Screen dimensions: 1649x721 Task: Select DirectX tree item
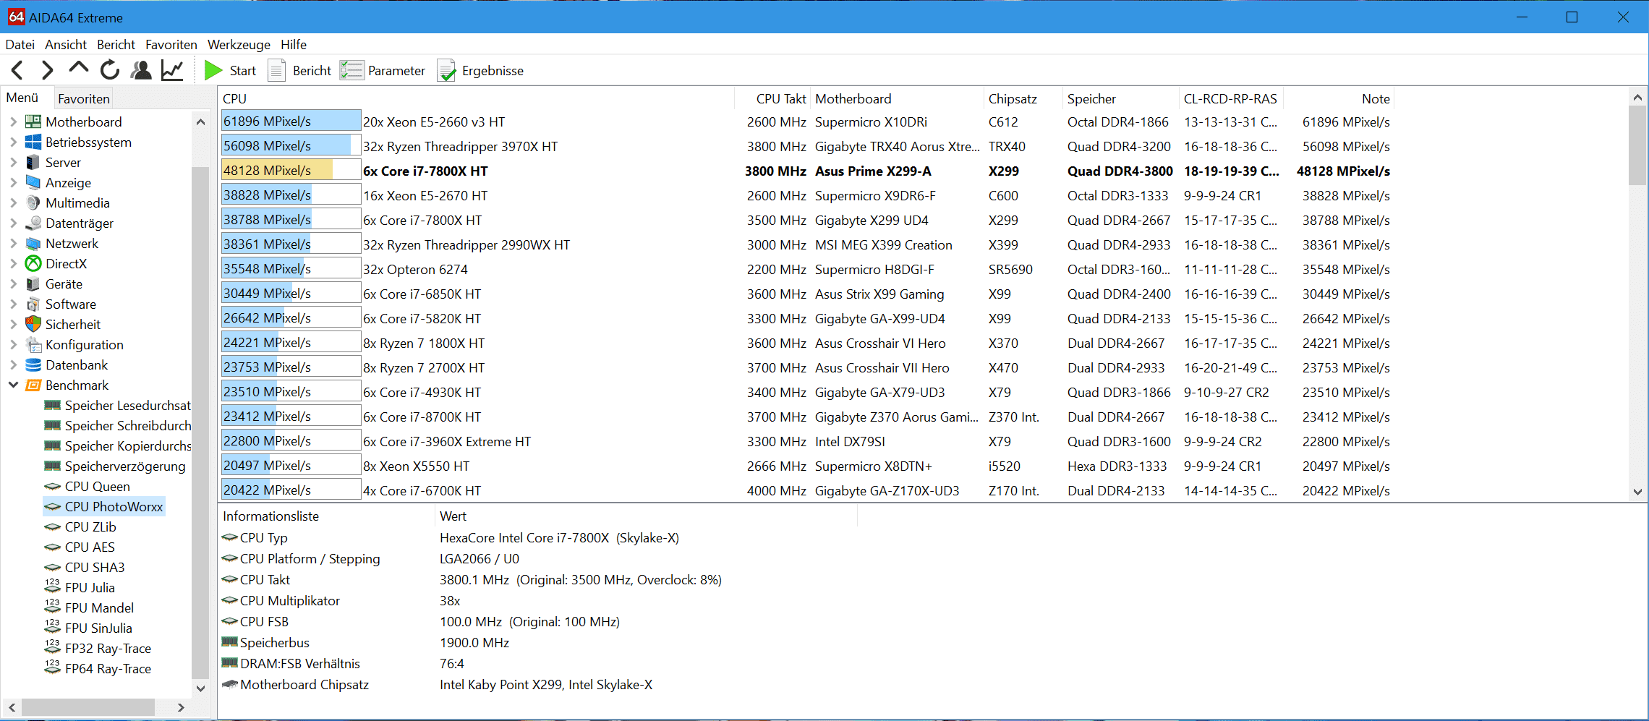pos(66,263)
